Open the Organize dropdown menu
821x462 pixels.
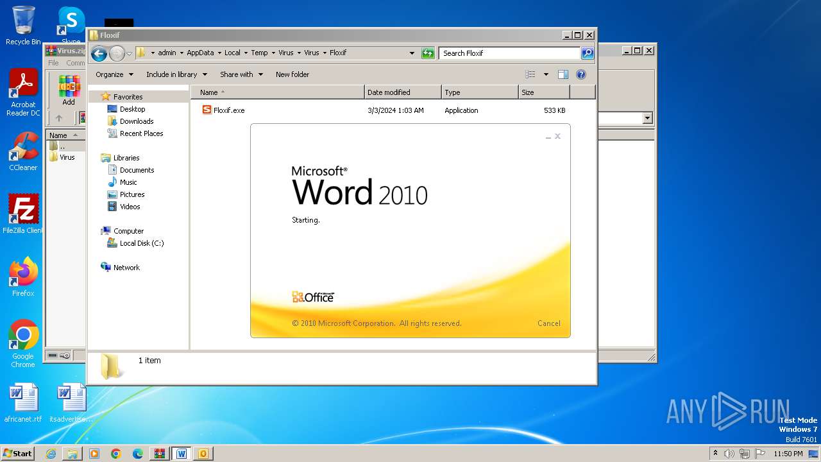(x=114, y=74)
